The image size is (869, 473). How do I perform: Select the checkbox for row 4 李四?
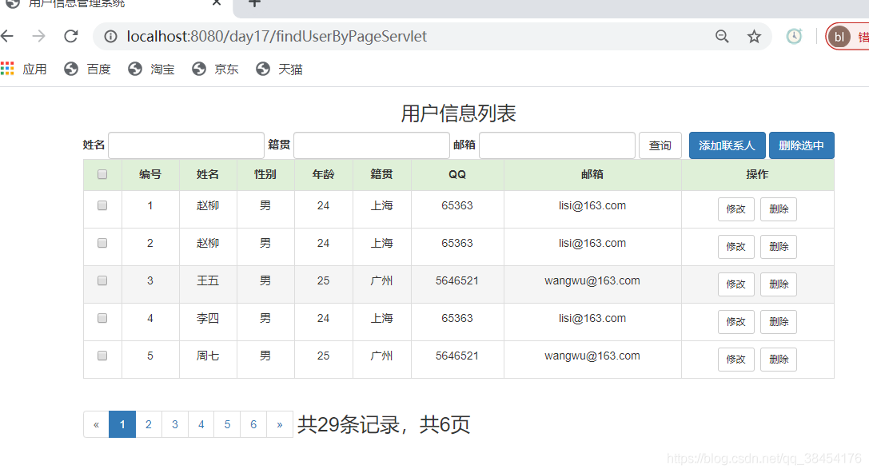[x=102, y=319]
